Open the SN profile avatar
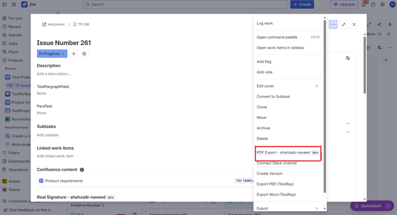Screen dimensions: 397x215 click(392, 4)
